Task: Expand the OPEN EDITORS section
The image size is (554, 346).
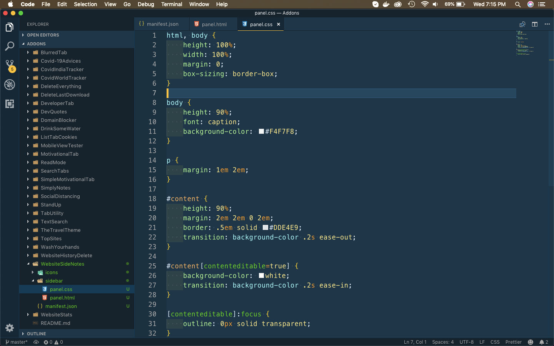Action: [x=77, y=35]
